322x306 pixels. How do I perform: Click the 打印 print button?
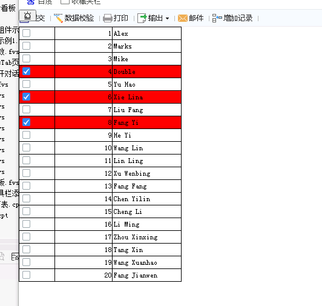coord(116,18)
